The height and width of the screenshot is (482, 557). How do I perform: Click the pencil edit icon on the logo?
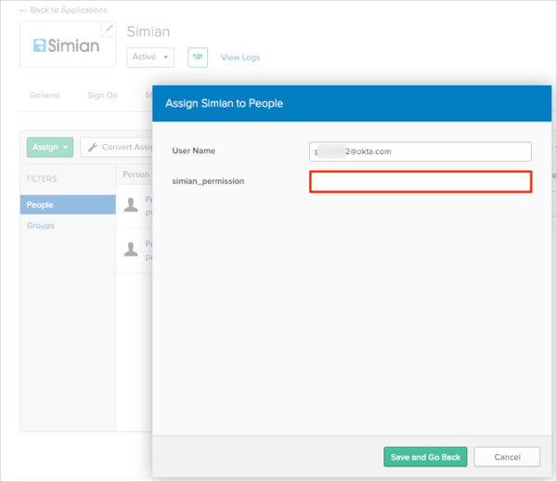[109, 29]
